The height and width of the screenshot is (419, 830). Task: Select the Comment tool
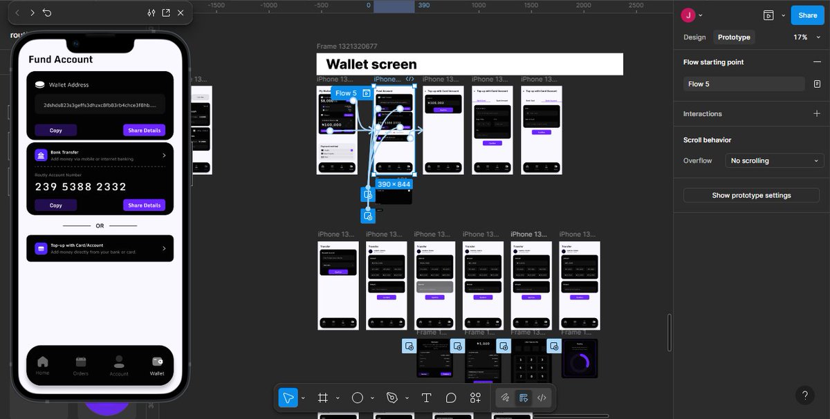pos(451,398)
